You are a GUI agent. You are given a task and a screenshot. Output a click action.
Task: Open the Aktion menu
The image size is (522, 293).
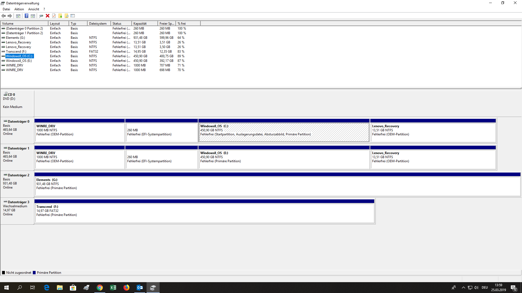tap(19, 9)
